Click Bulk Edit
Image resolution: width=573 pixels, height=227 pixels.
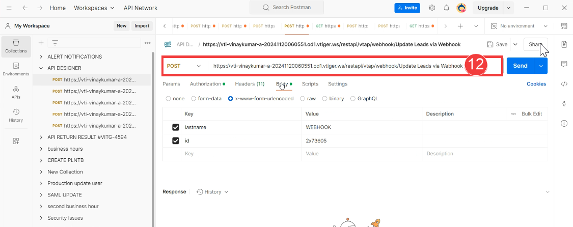(531, 114)
